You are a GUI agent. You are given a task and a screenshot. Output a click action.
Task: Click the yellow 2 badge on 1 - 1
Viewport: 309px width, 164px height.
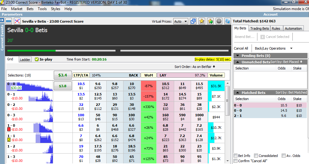pyautogui.click(x=9, y=140)
